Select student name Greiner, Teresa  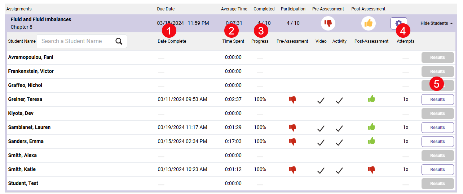pyautogui.click(x=25, y=100)
